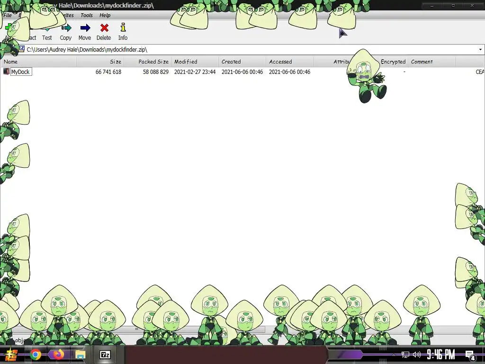This screenshot has width=485, height=364.
Task: Open the Tools menu
Action: pyautogui.click(x=87, y=15)
